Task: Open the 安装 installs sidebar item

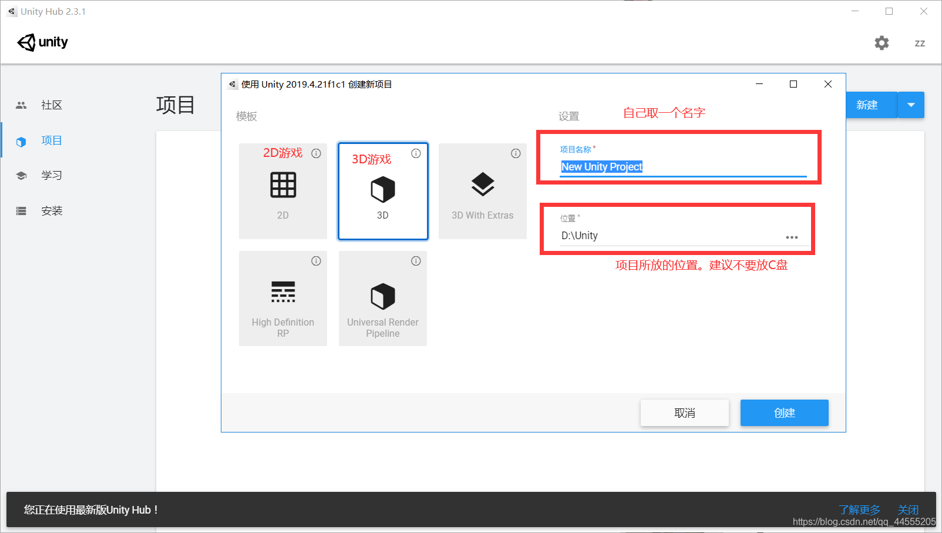Action: [x=52, y=210]
